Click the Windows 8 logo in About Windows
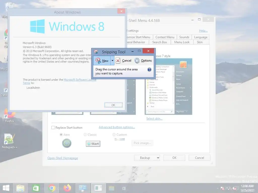This screenshot has height=193, width=258. point(67,26)
